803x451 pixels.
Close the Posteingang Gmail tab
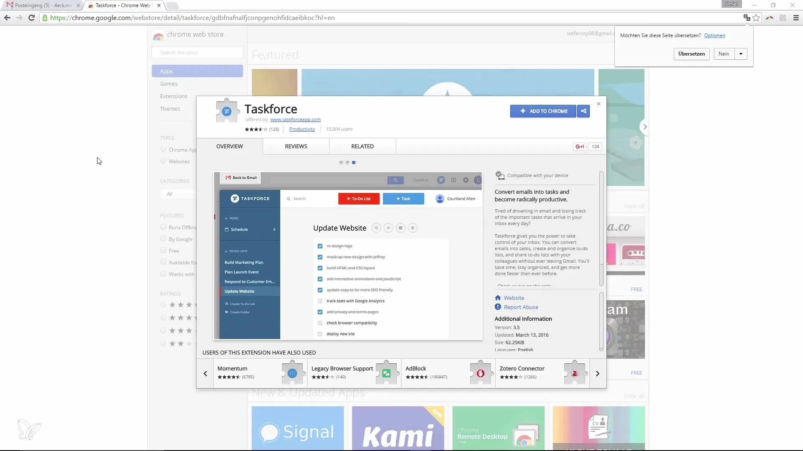pyautogui.click(x=78, y=5)
